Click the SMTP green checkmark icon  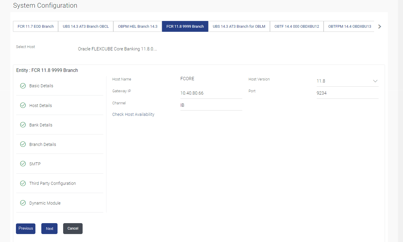[23, 164]
